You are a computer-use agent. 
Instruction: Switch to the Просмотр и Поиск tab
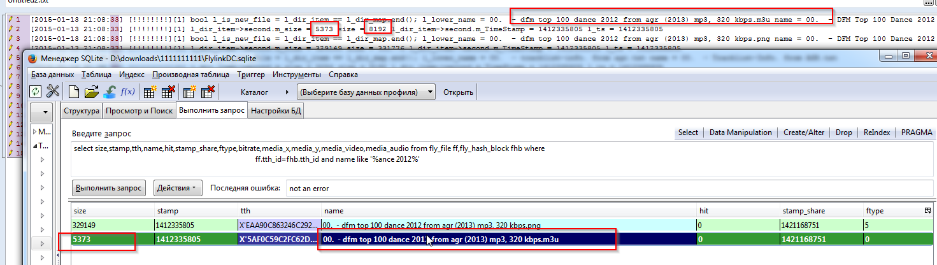(x=139, y=111)
